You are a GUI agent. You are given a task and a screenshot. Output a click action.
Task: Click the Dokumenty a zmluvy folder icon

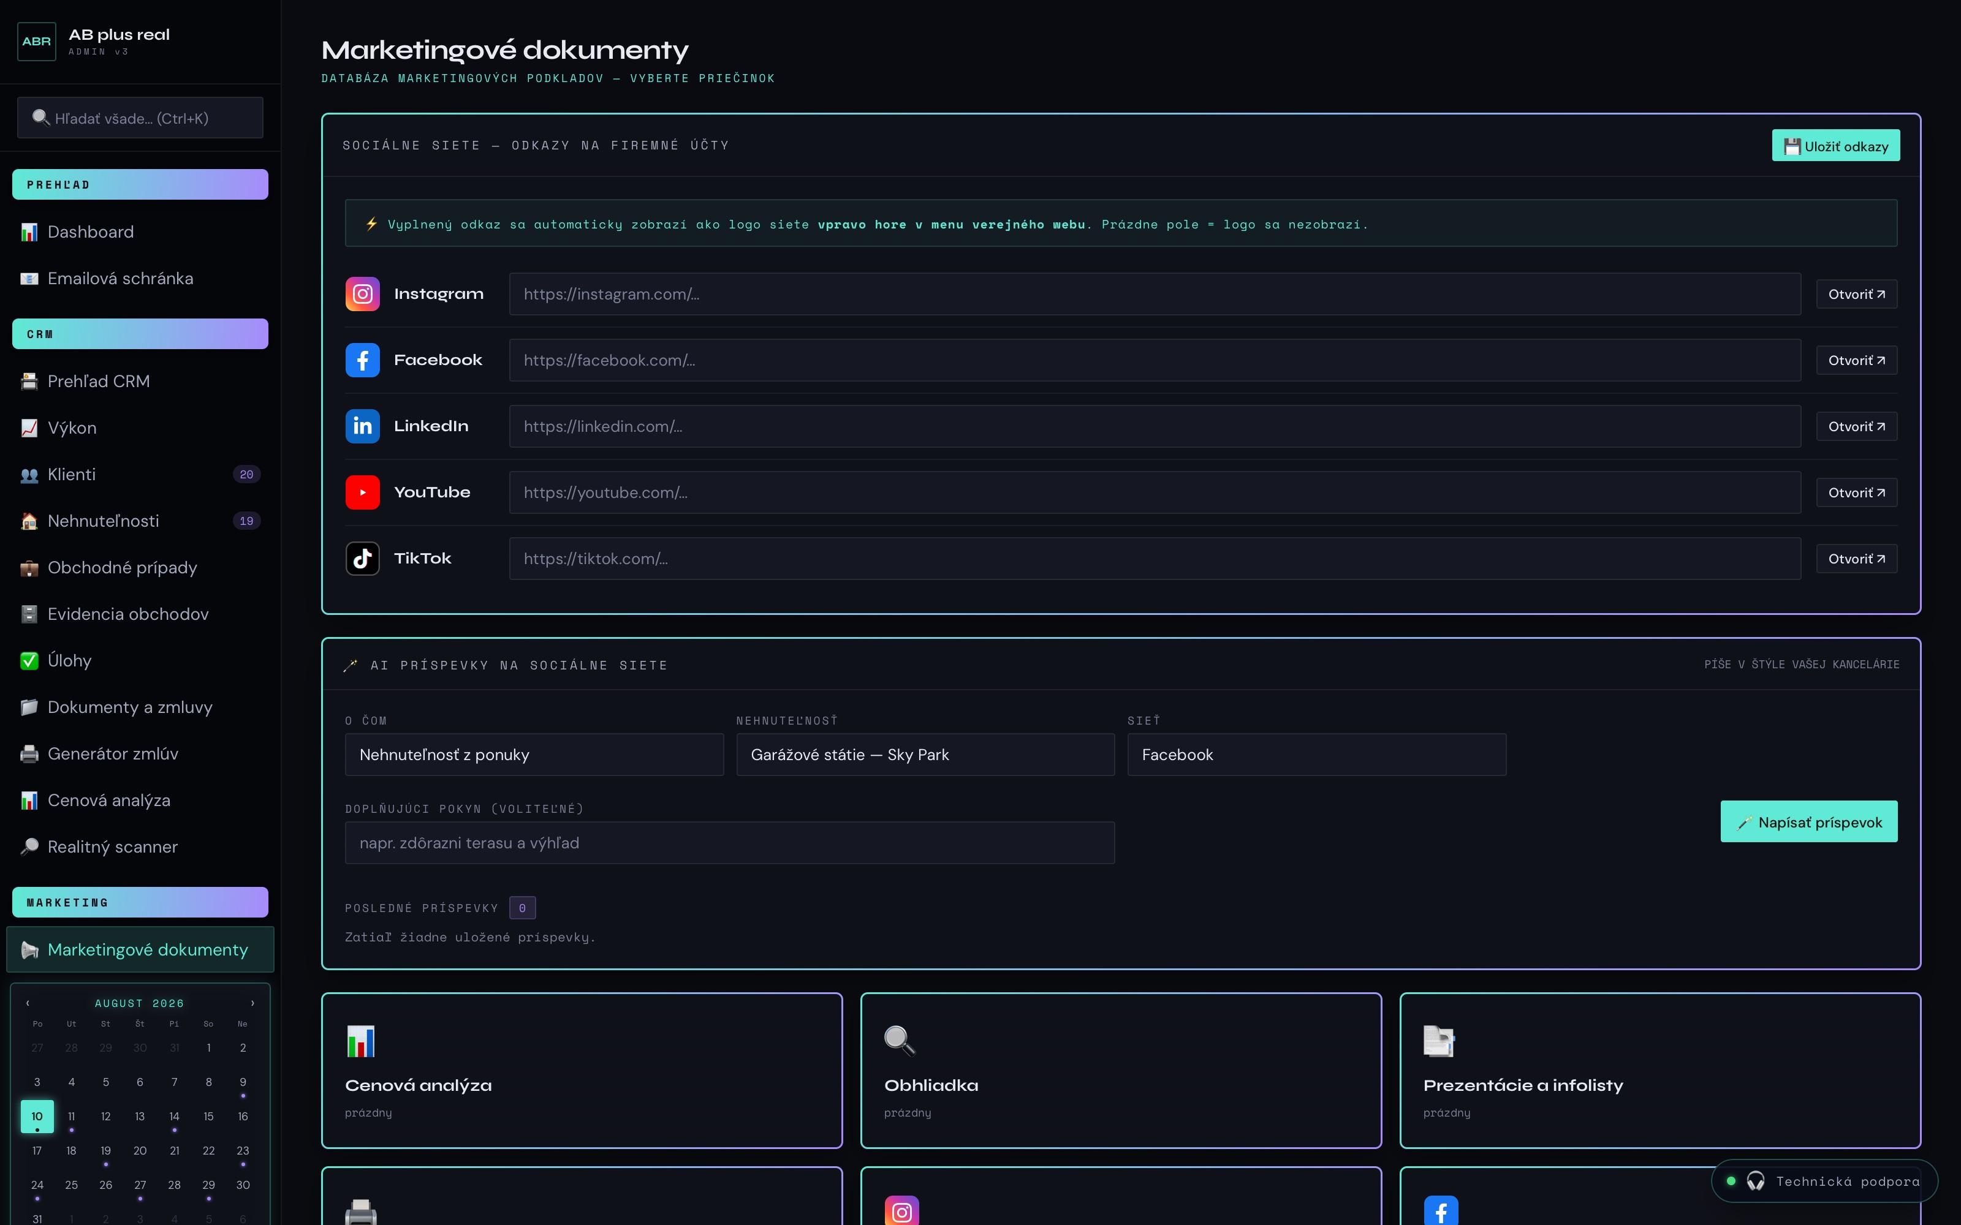click(x=29, y=707)
